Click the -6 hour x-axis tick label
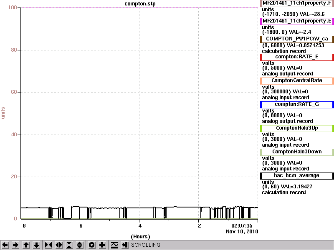Viewport: 334px width, 250px height. click(x=80, y=226)
